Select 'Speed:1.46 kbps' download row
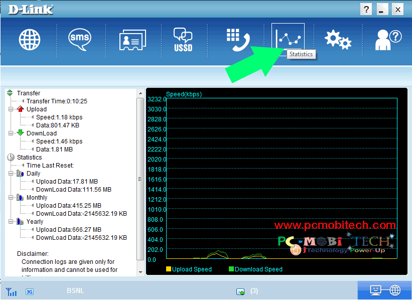Image resolution: width=412 pixels, height=300 pixels. pyautogui.click(x=59, y=141)
